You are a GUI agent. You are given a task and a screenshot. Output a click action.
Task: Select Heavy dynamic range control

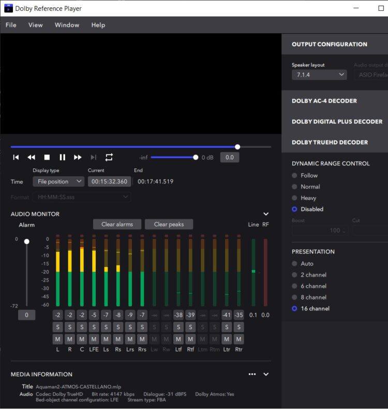click(295, 198)
